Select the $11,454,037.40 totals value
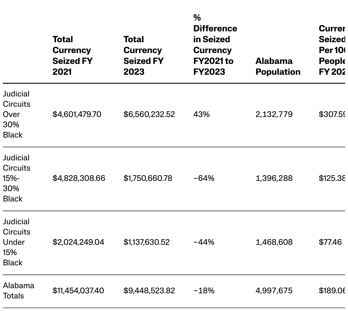 coord(78,290)
